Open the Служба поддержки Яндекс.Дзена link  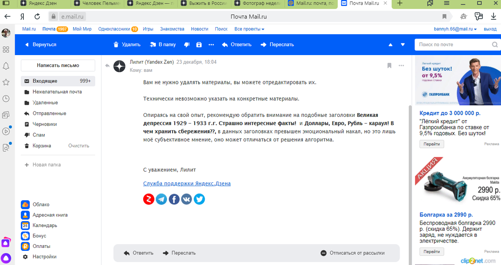pos(187,183)
